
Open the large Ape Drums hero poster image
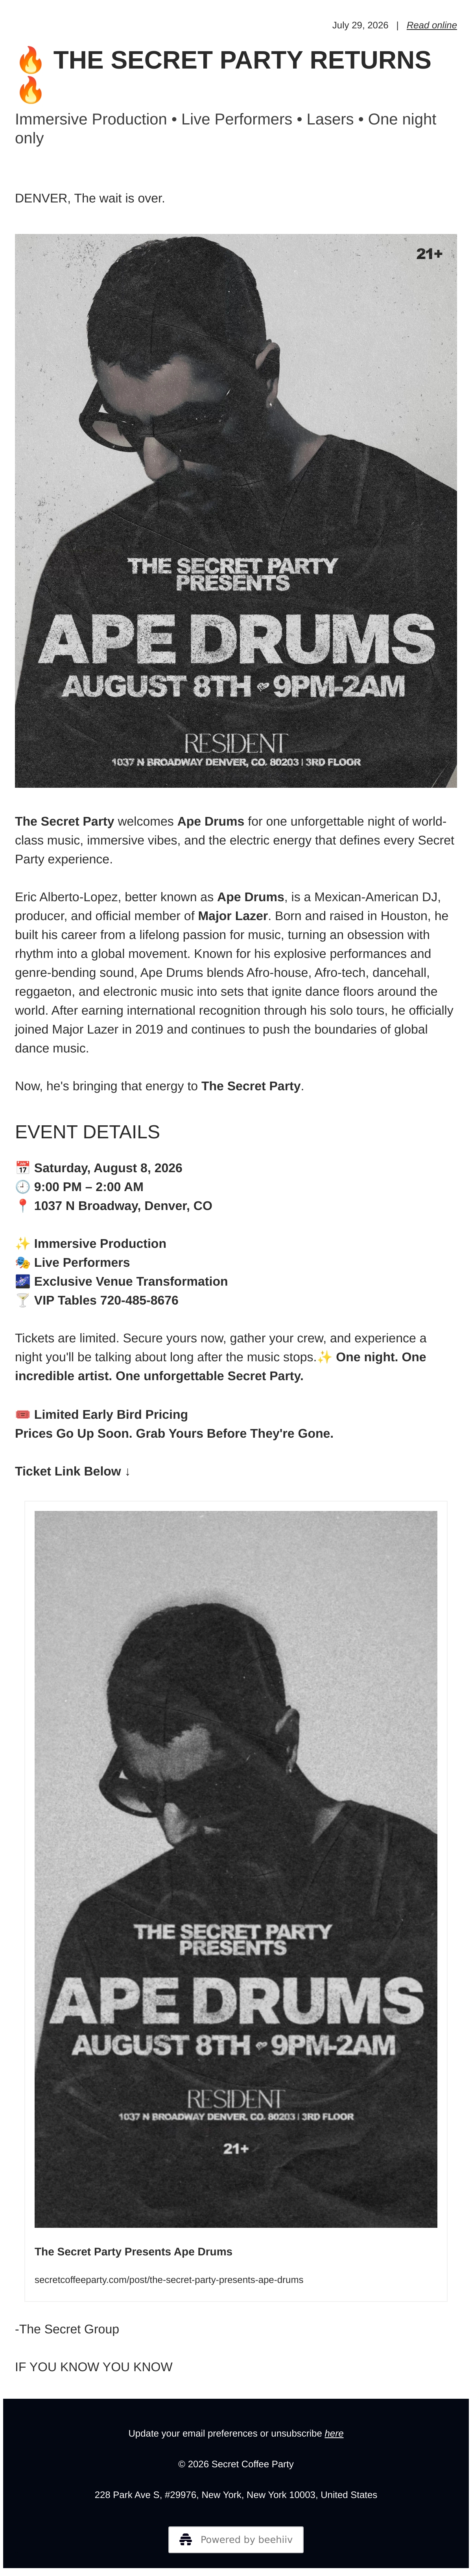coord(236,511)
